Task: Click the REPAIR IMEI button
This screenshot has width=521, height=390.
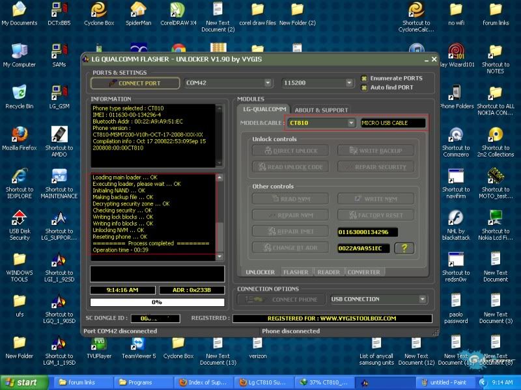Action: (290, 231)
